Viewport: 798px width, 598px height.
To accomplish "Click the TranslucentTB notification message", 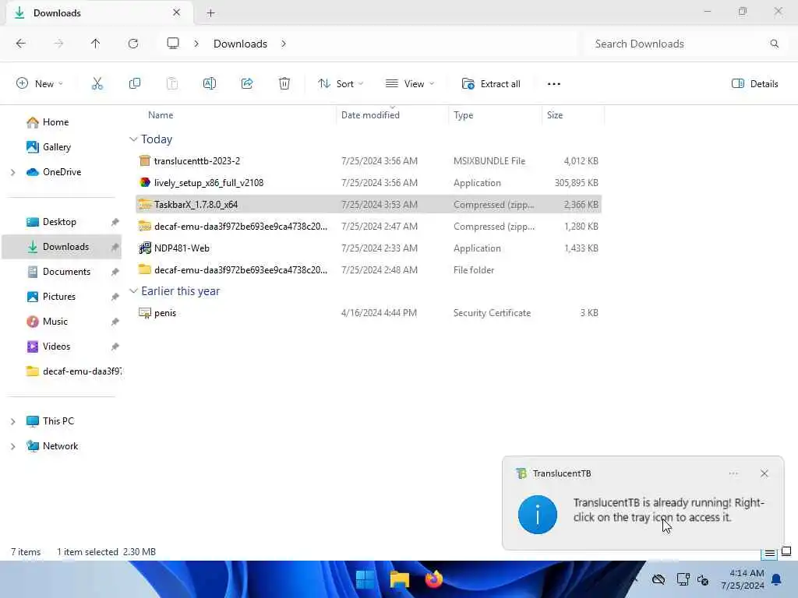I will point(669,510).
